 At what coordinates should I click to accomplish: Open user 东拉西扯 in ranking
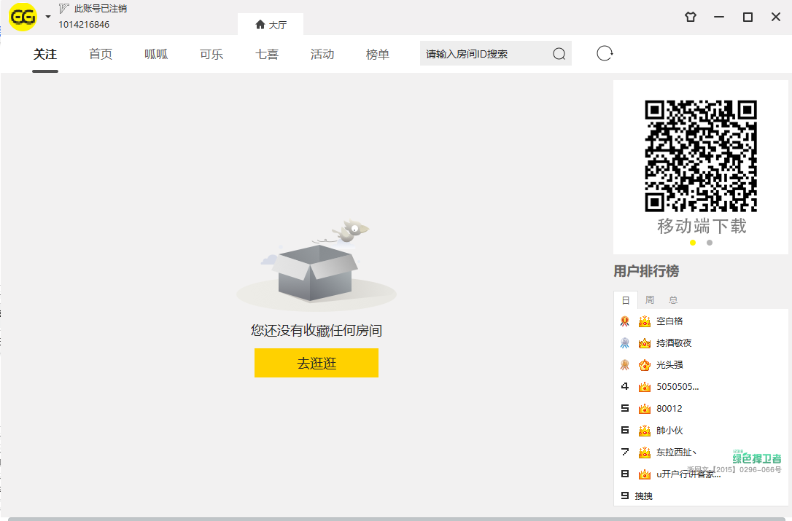pyautogui.click(x=676, y=453)
